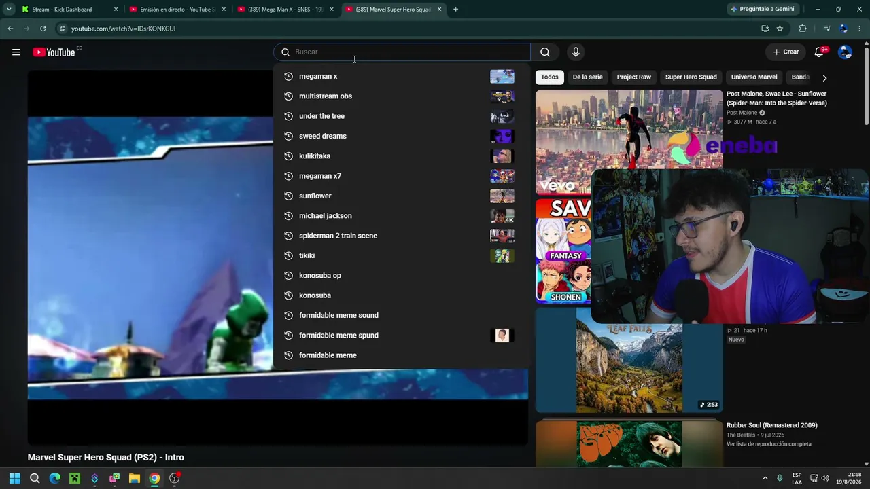Select the De la serie filter chip

(587, 77)
